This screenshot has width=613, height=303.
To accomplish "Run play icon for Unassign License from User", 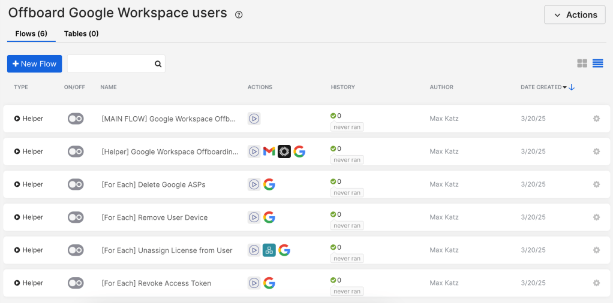I will pyautogui.click(x=254, y=250).
